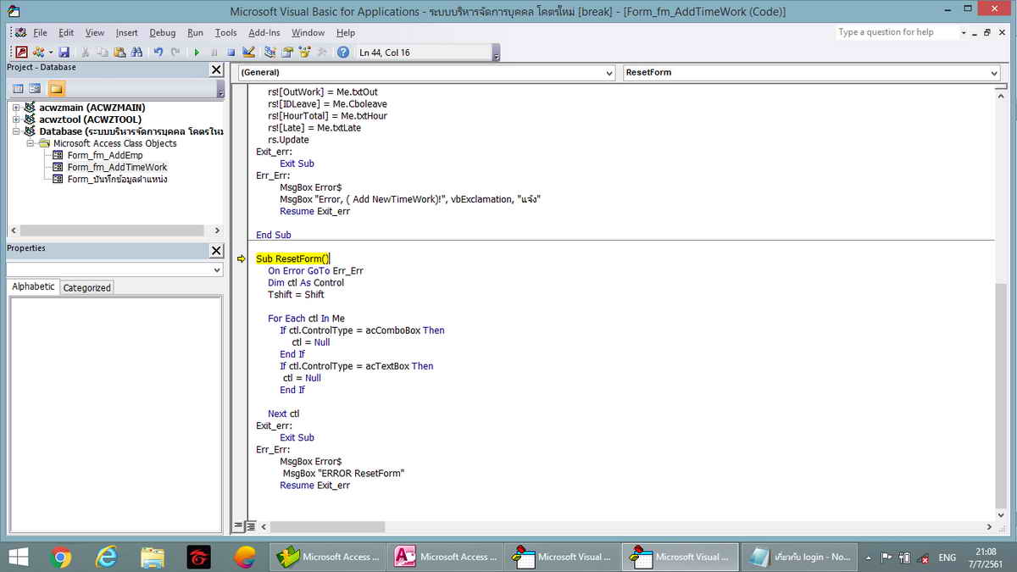The height and width of the screenshot is (572, 1017).
Task: Open the View menu
Action: pos(95,32)
